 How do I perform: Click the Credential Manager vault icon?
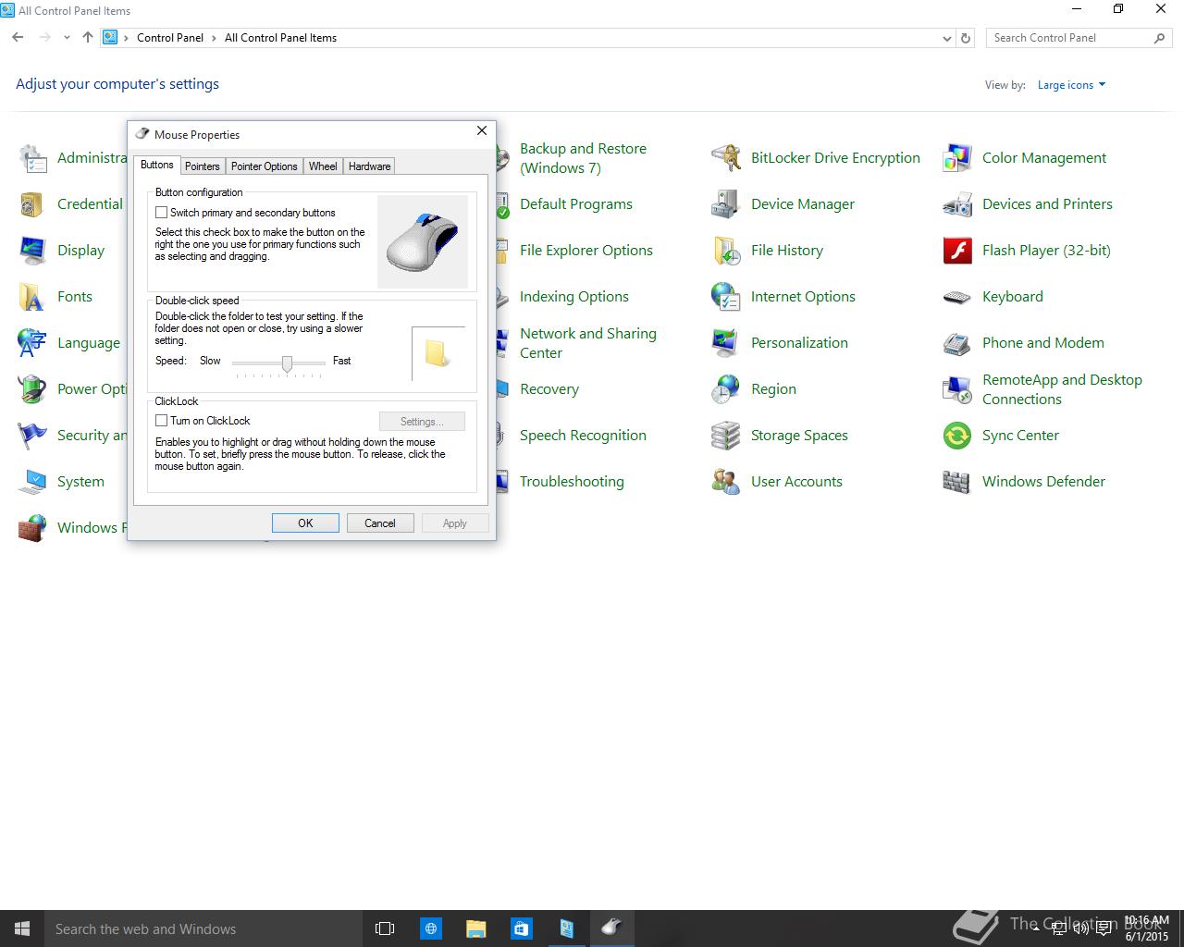32,204
